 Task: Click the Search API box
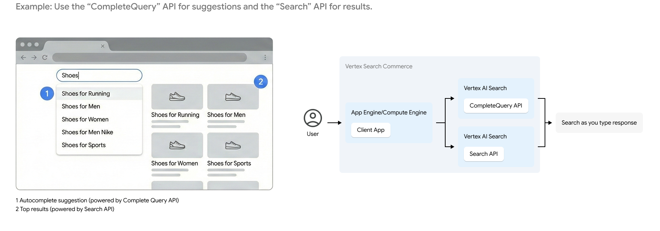pos(484,154)
